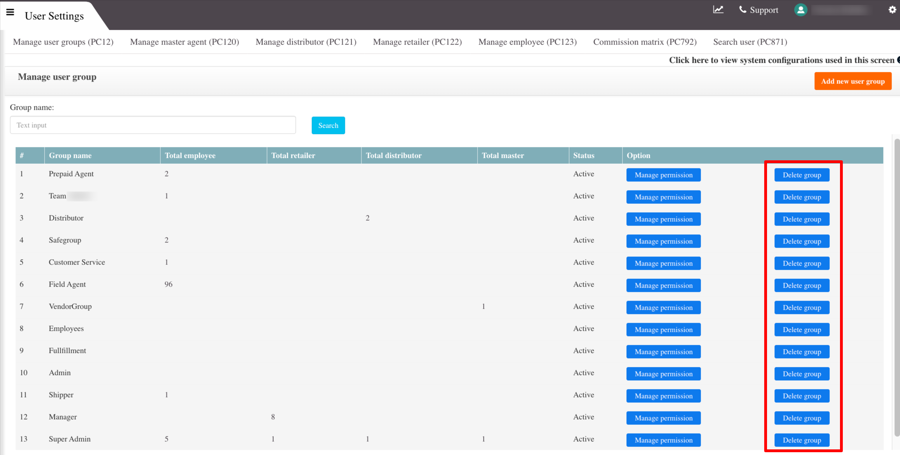Open Search user (PC871) tab

[x=750, y=42]
